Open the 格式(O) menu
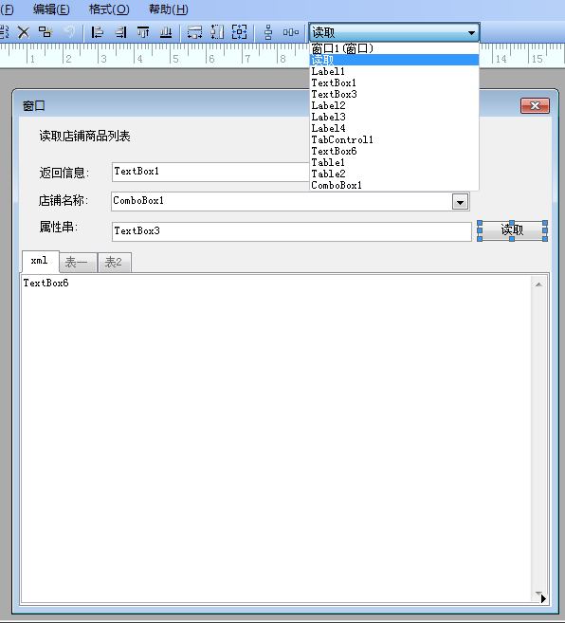This screenshot has width=565, height=623. (x=109, y=9)
